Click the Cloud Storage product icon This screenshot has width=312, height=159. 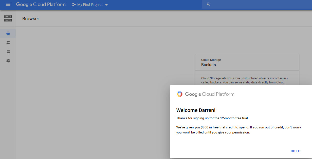(8, 18)
